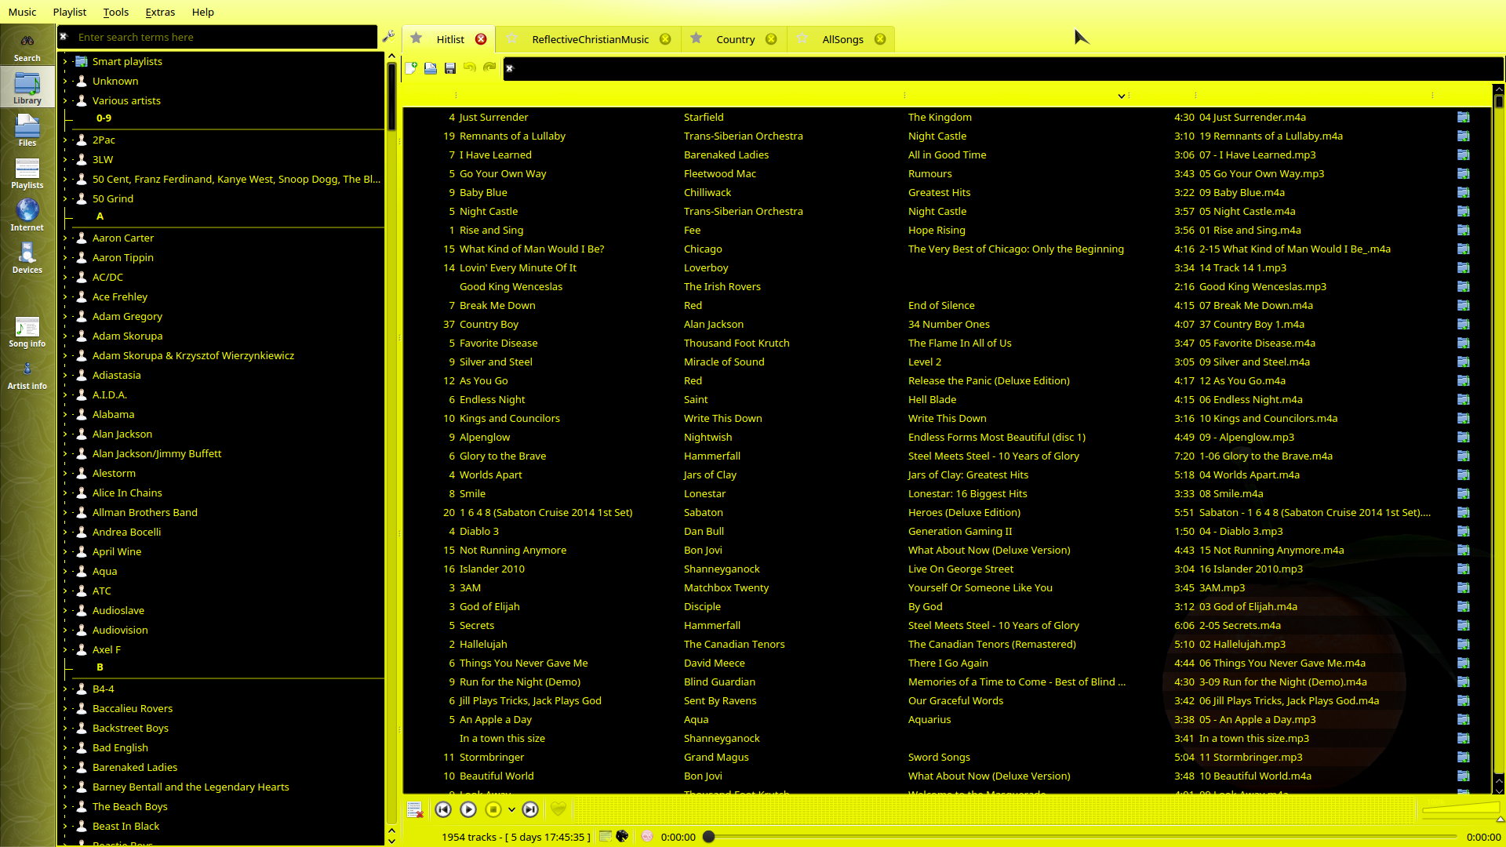
Task: Click the file icon on Country Boy row
Action: 1463,324
